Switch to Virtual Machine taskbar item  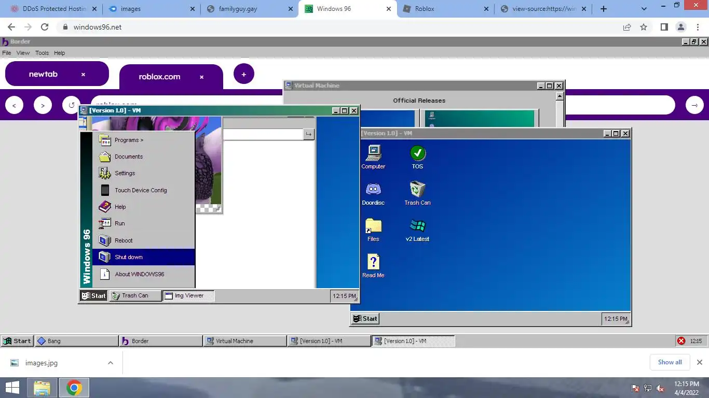(245, 341)
